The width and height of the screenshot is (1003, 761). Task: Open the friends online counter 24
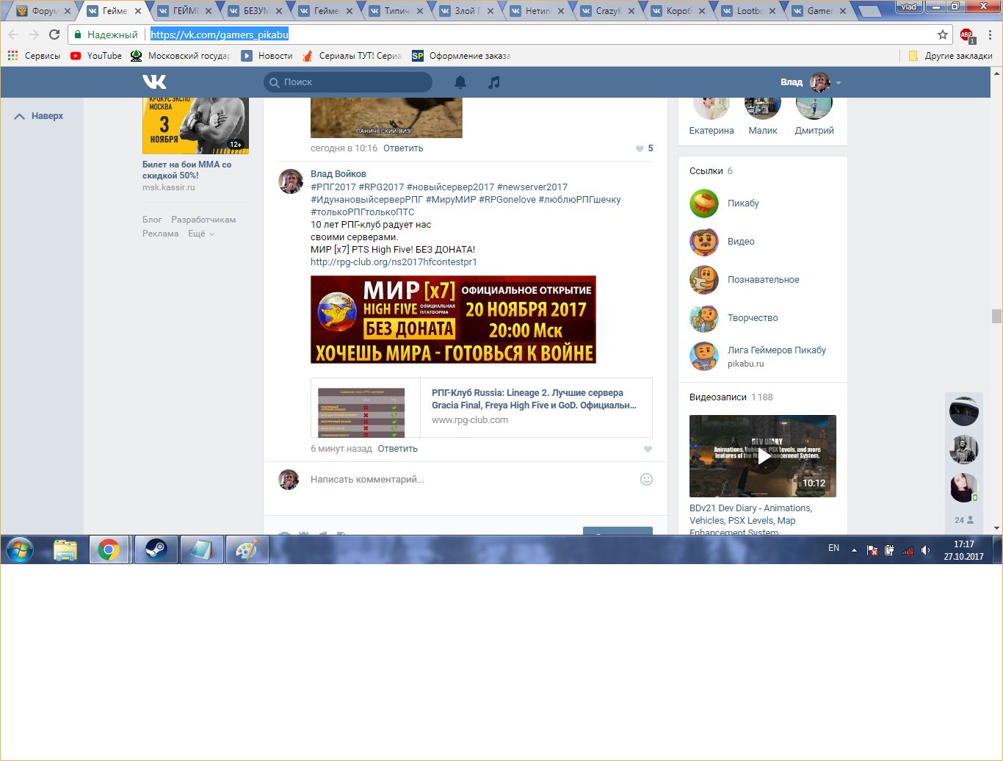[964, 519]
